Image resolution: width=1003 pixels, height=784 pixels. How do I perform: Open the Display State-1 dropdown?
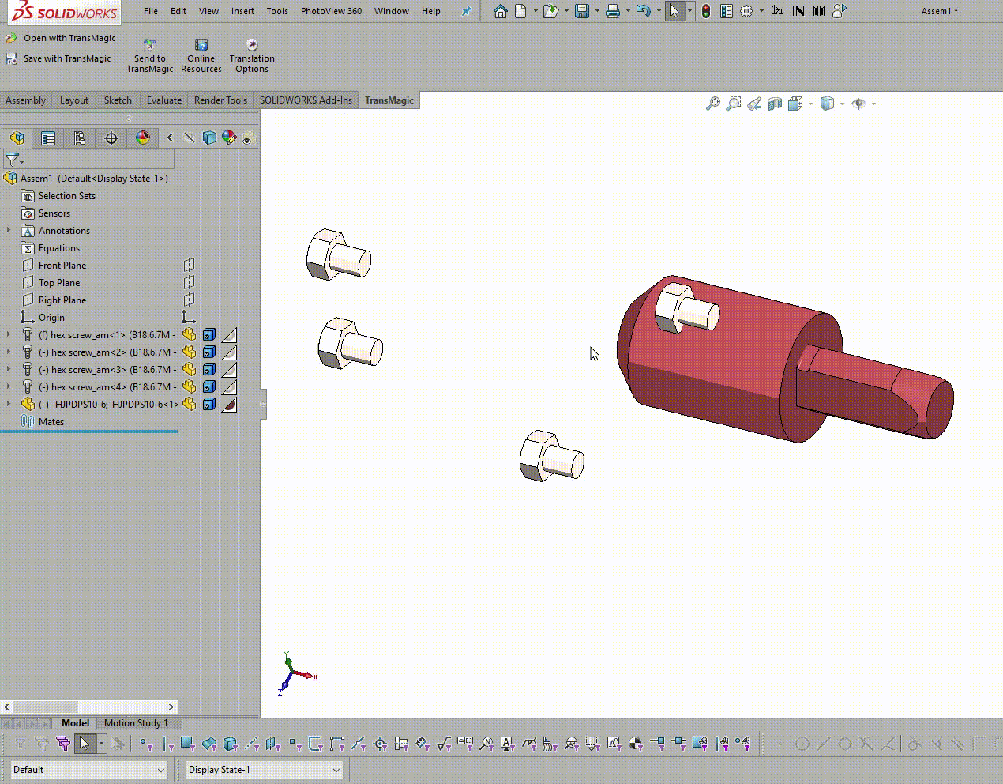(264, 770)
